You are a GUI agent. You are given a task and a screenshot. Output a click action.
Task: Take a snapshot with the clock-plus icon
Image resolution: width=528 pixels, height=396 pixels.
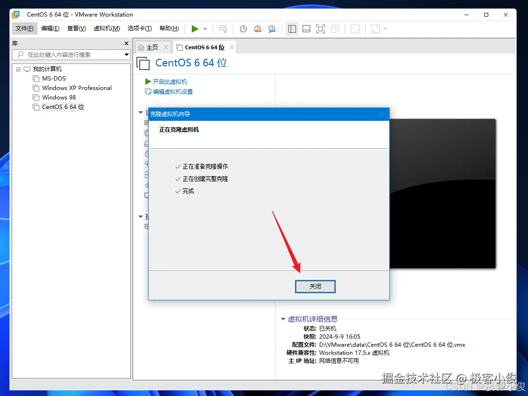(243, 29)
